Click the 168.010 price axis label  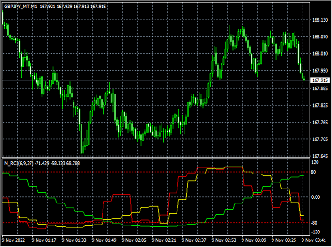(320, 54)
